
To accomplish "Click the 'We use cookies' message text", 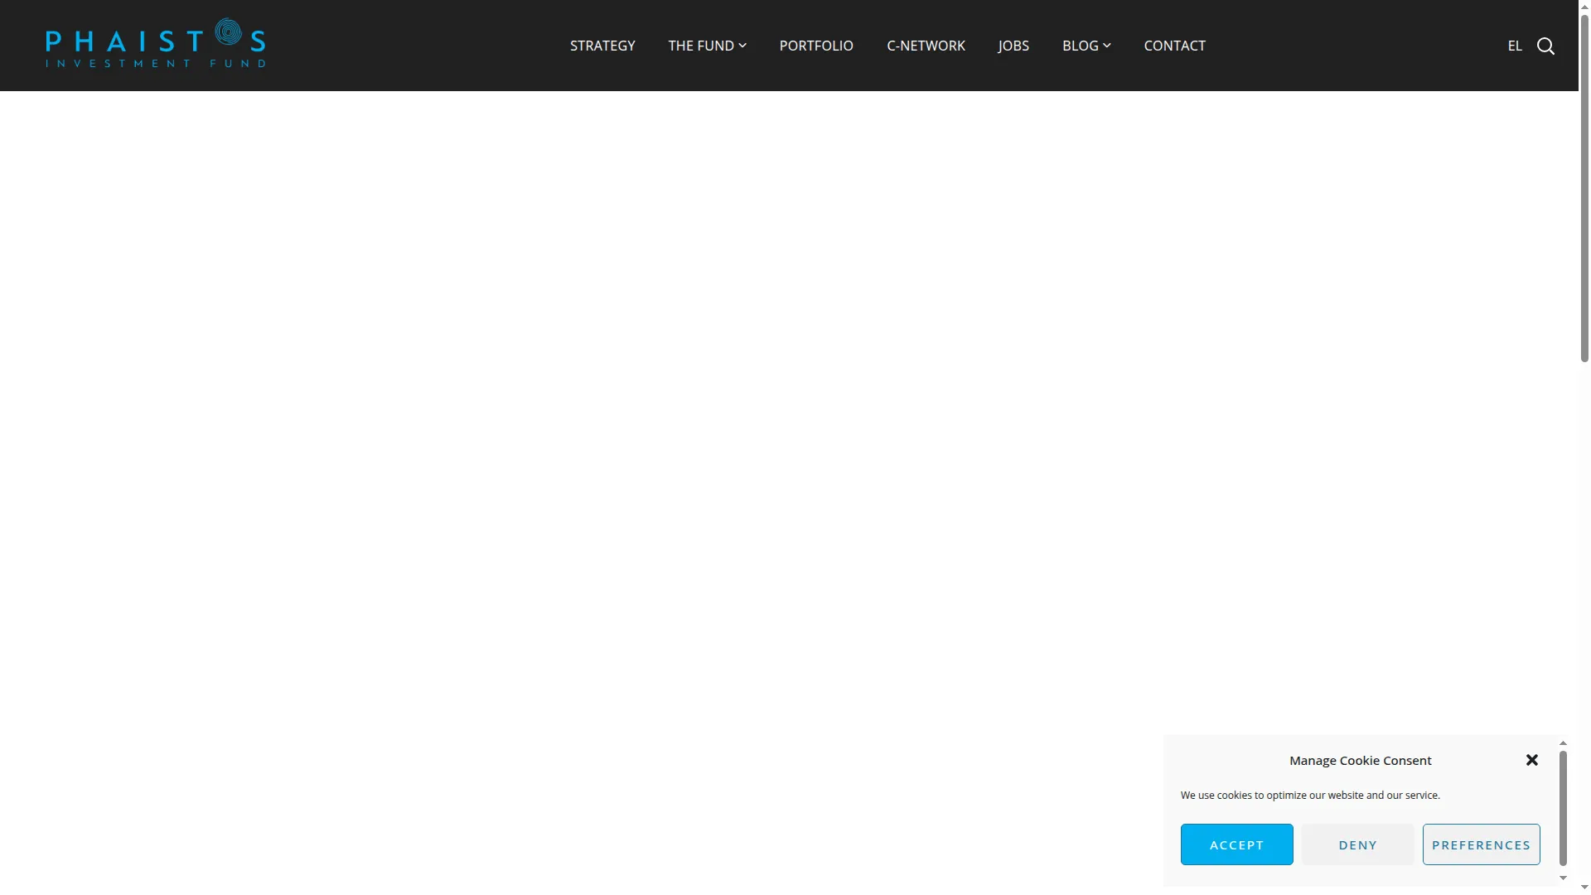I will [1310, 795].
